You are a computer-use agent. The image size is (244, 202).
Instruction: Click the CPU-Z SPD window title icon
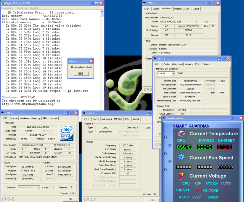click(x=155, y=59)
